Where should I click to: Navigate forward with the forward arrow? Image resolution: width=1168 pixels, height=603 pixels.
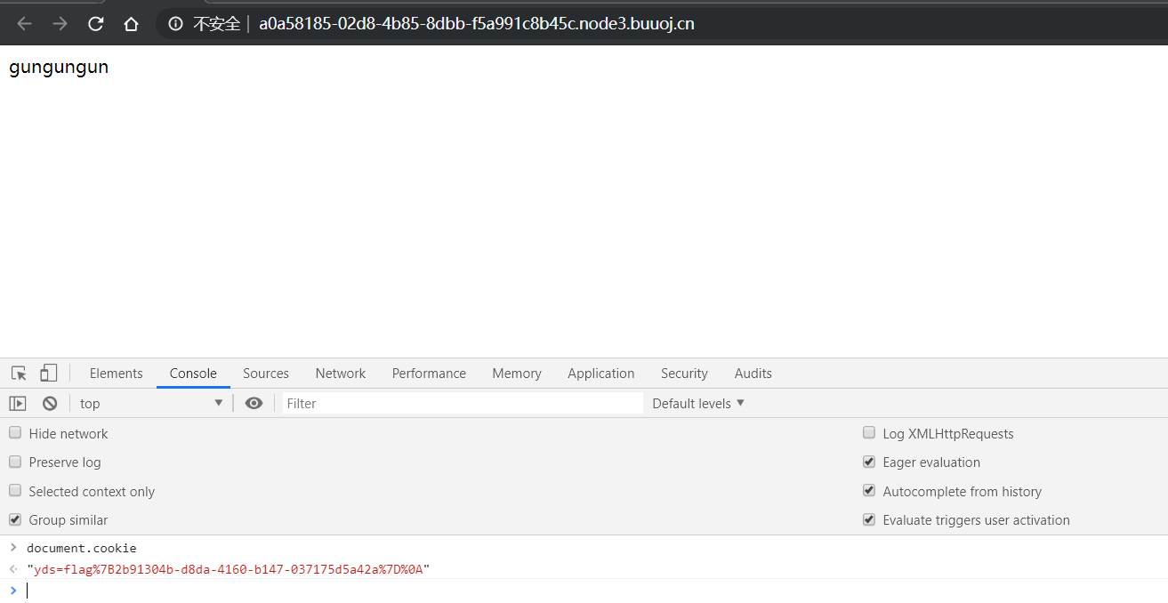[x=60, y=23]
